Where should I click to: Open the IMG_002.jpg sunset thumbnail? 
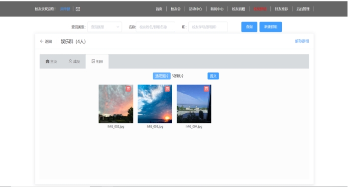pos(116,104)
